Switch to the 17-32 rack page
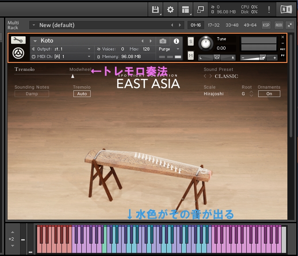Viewport: 298px width, 256px height. coord(214,25)
